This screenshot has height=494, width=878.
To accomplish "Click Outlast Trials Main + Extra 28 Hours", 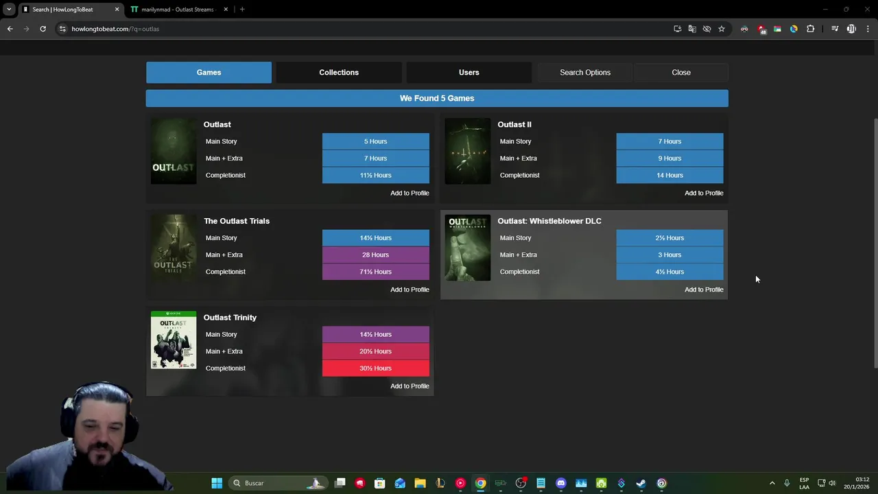I will (x=376, y=255).
